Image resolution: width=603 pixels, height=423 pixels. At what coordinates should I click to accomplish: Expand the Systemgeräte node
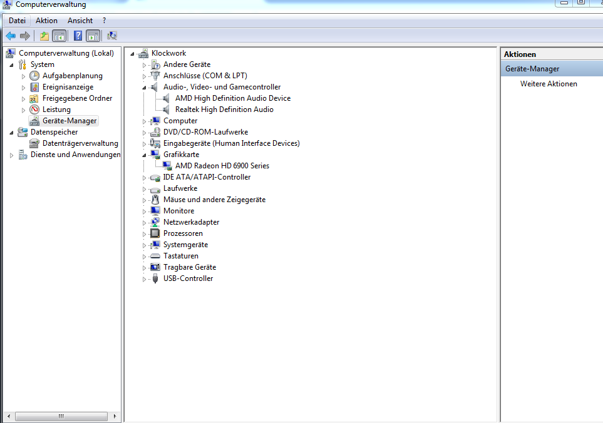pos(145,245)
